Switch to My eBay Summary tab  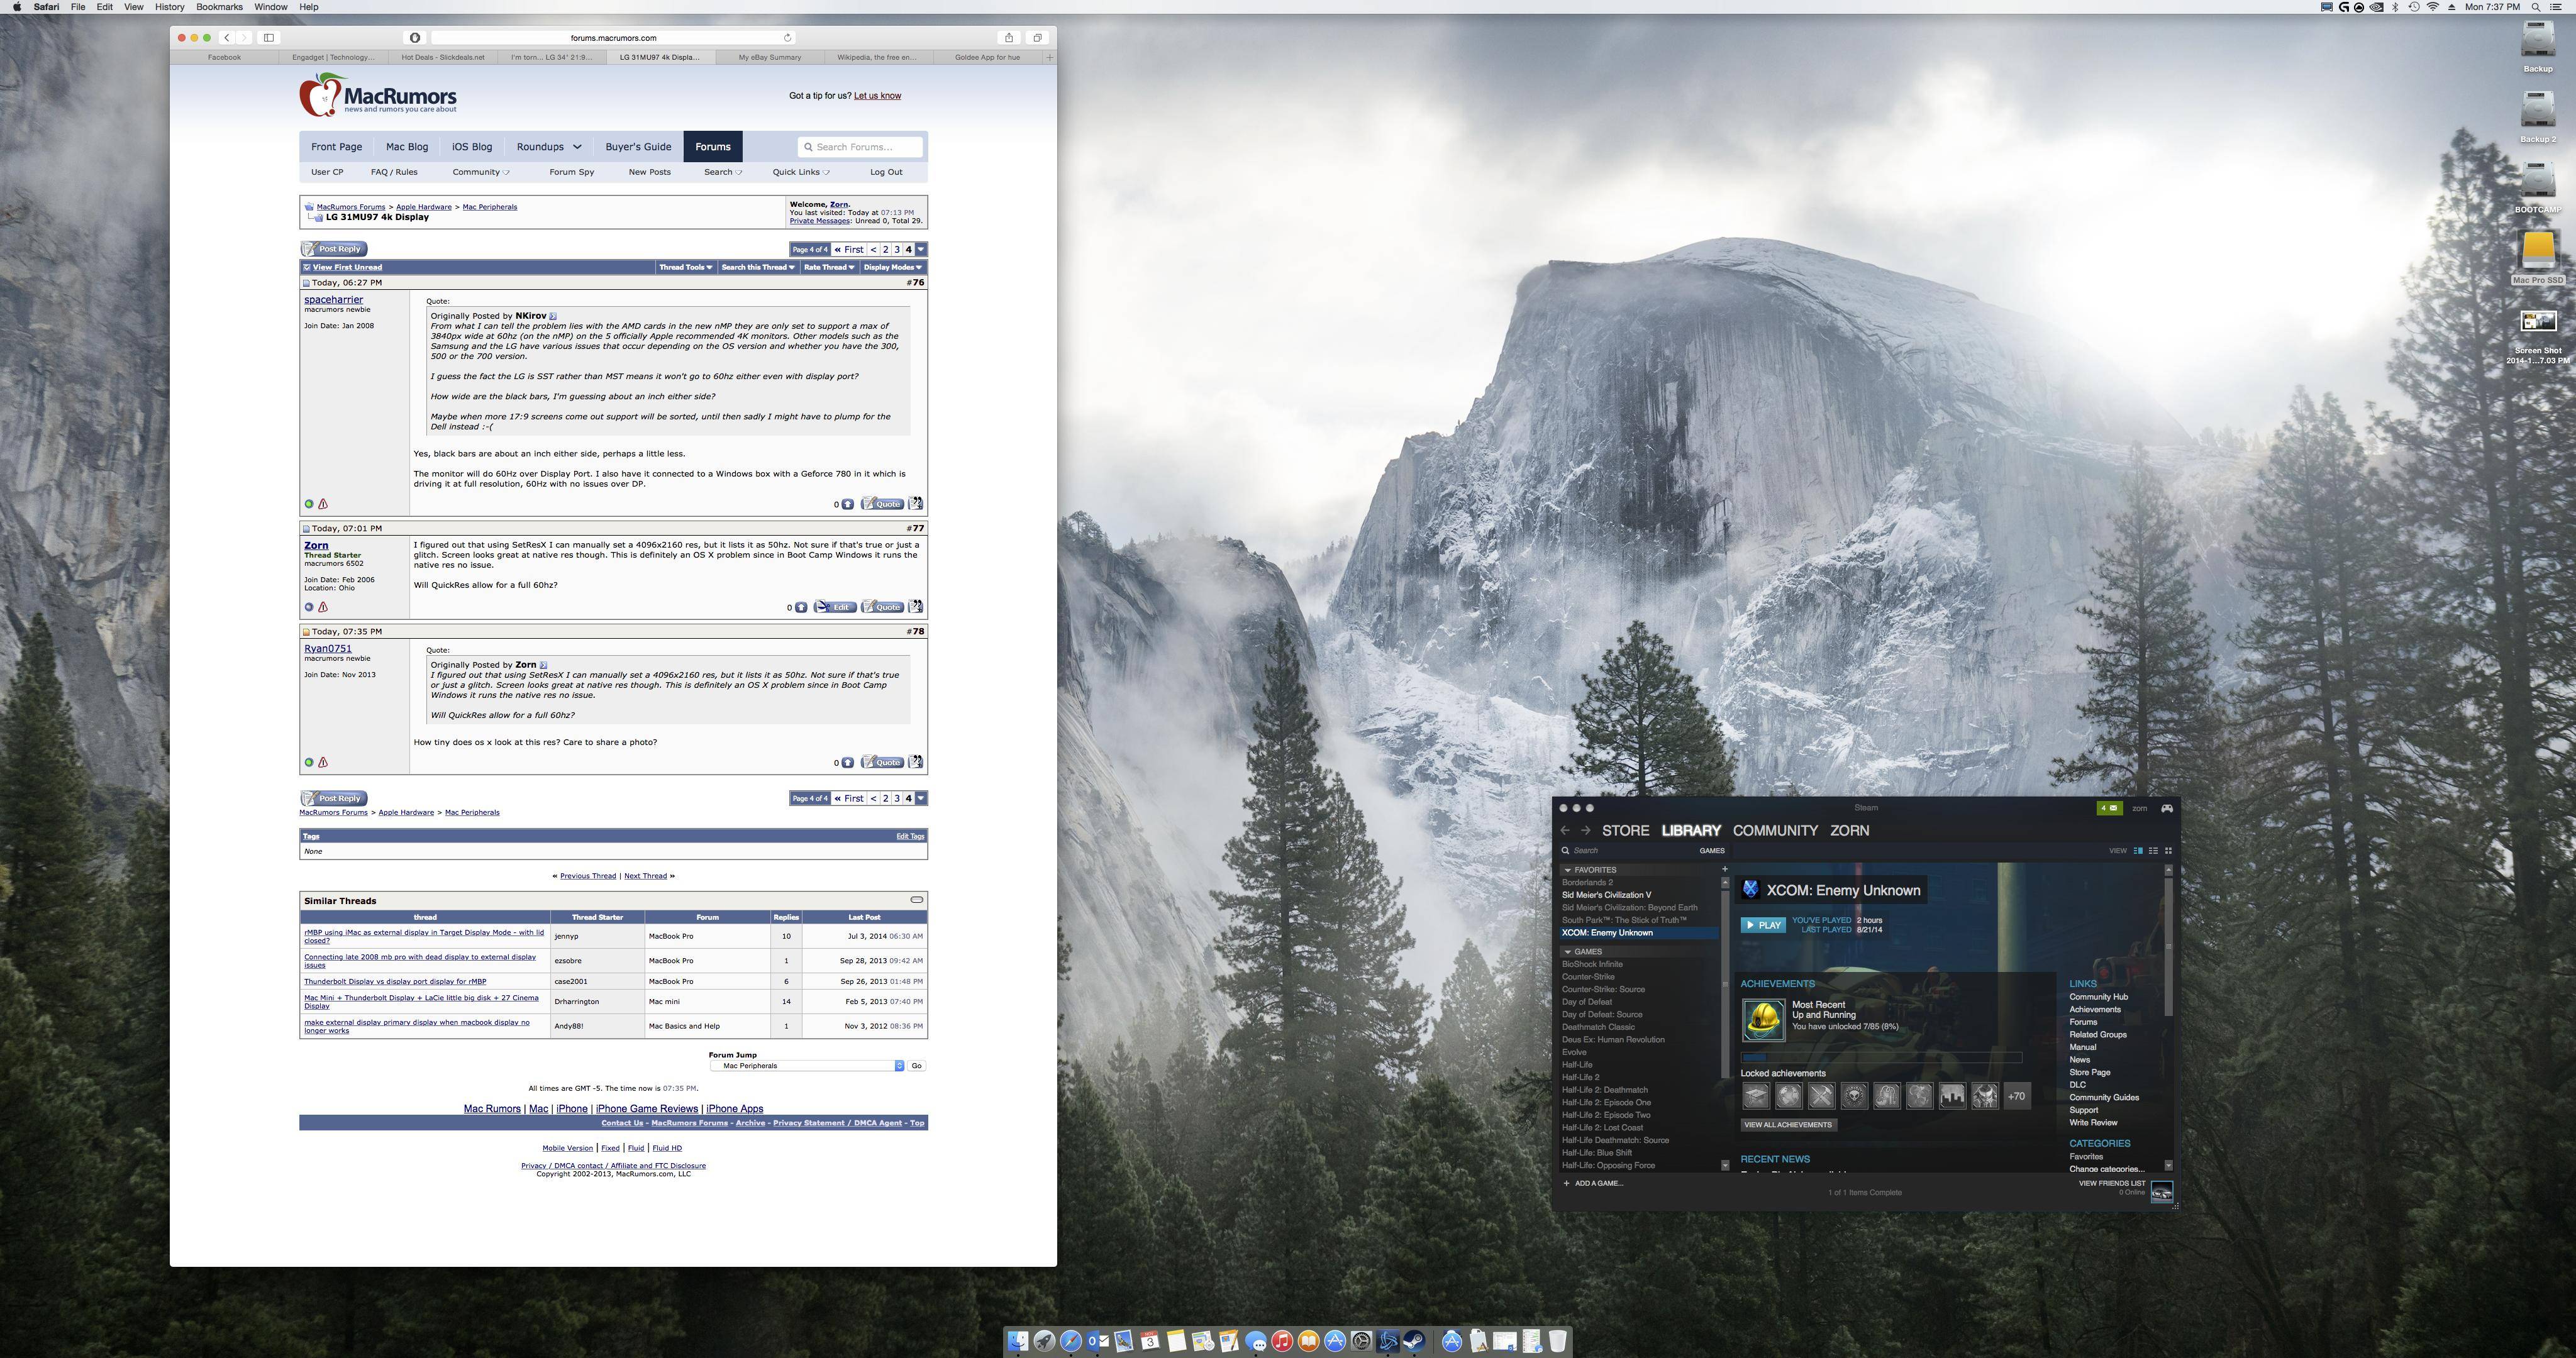(x=770, y=57)
